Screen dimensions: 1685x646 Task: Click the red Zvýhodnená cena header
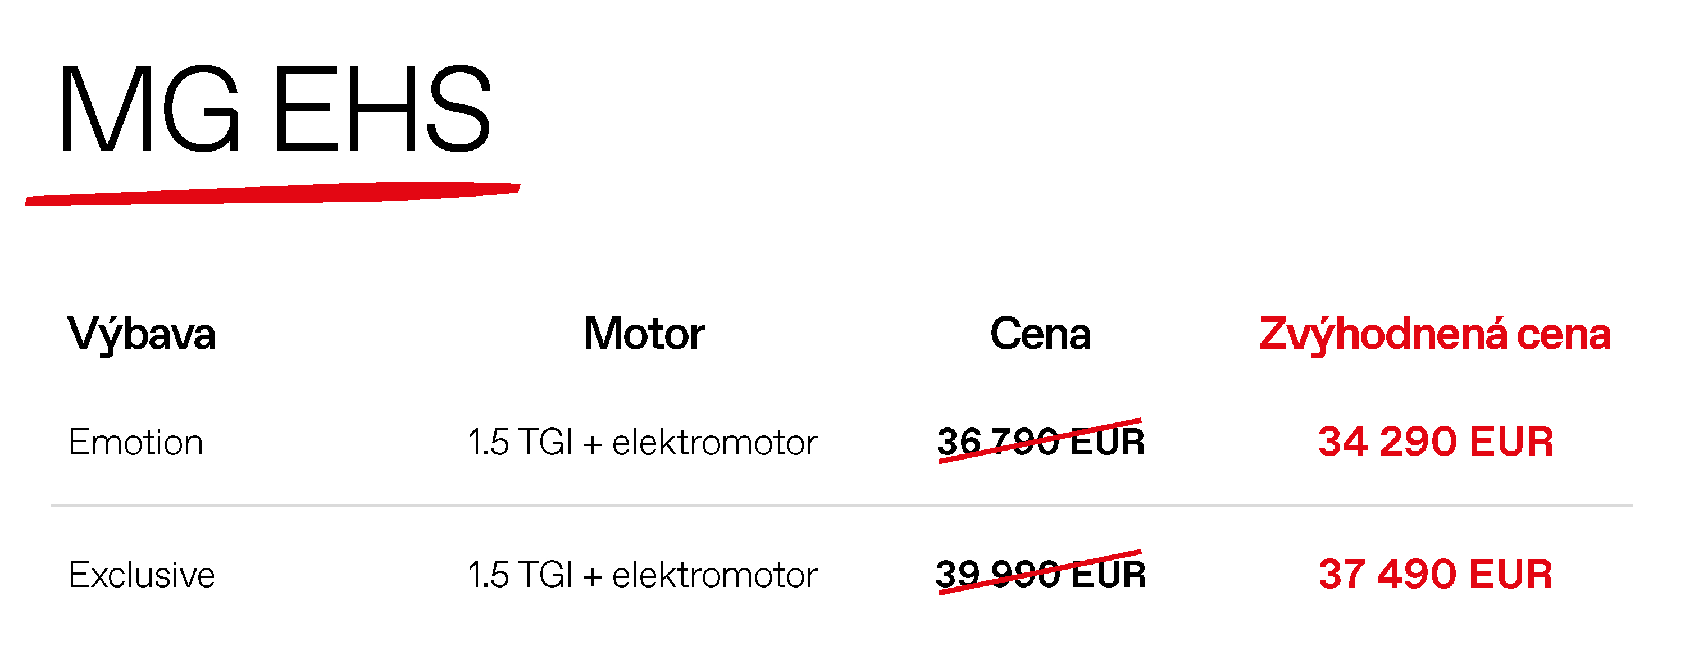1434,334
